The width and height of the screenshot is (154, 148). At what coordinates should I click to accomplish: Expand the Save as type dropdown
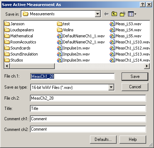coord(111,88)
